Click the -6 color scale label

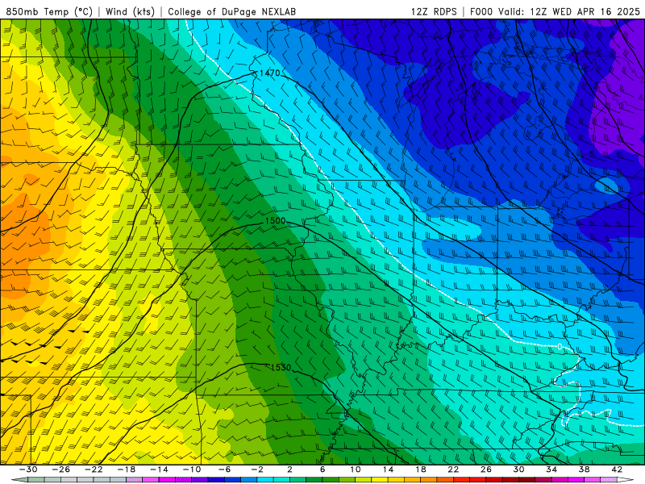pyautogui.click(x=224, y=469)
